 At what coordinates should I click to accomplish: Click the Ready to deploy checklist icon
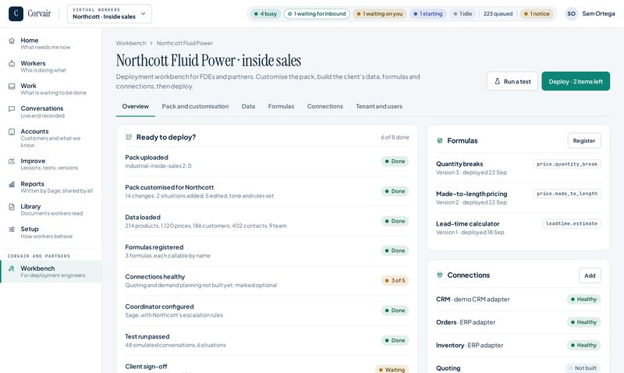coord(129,137)
